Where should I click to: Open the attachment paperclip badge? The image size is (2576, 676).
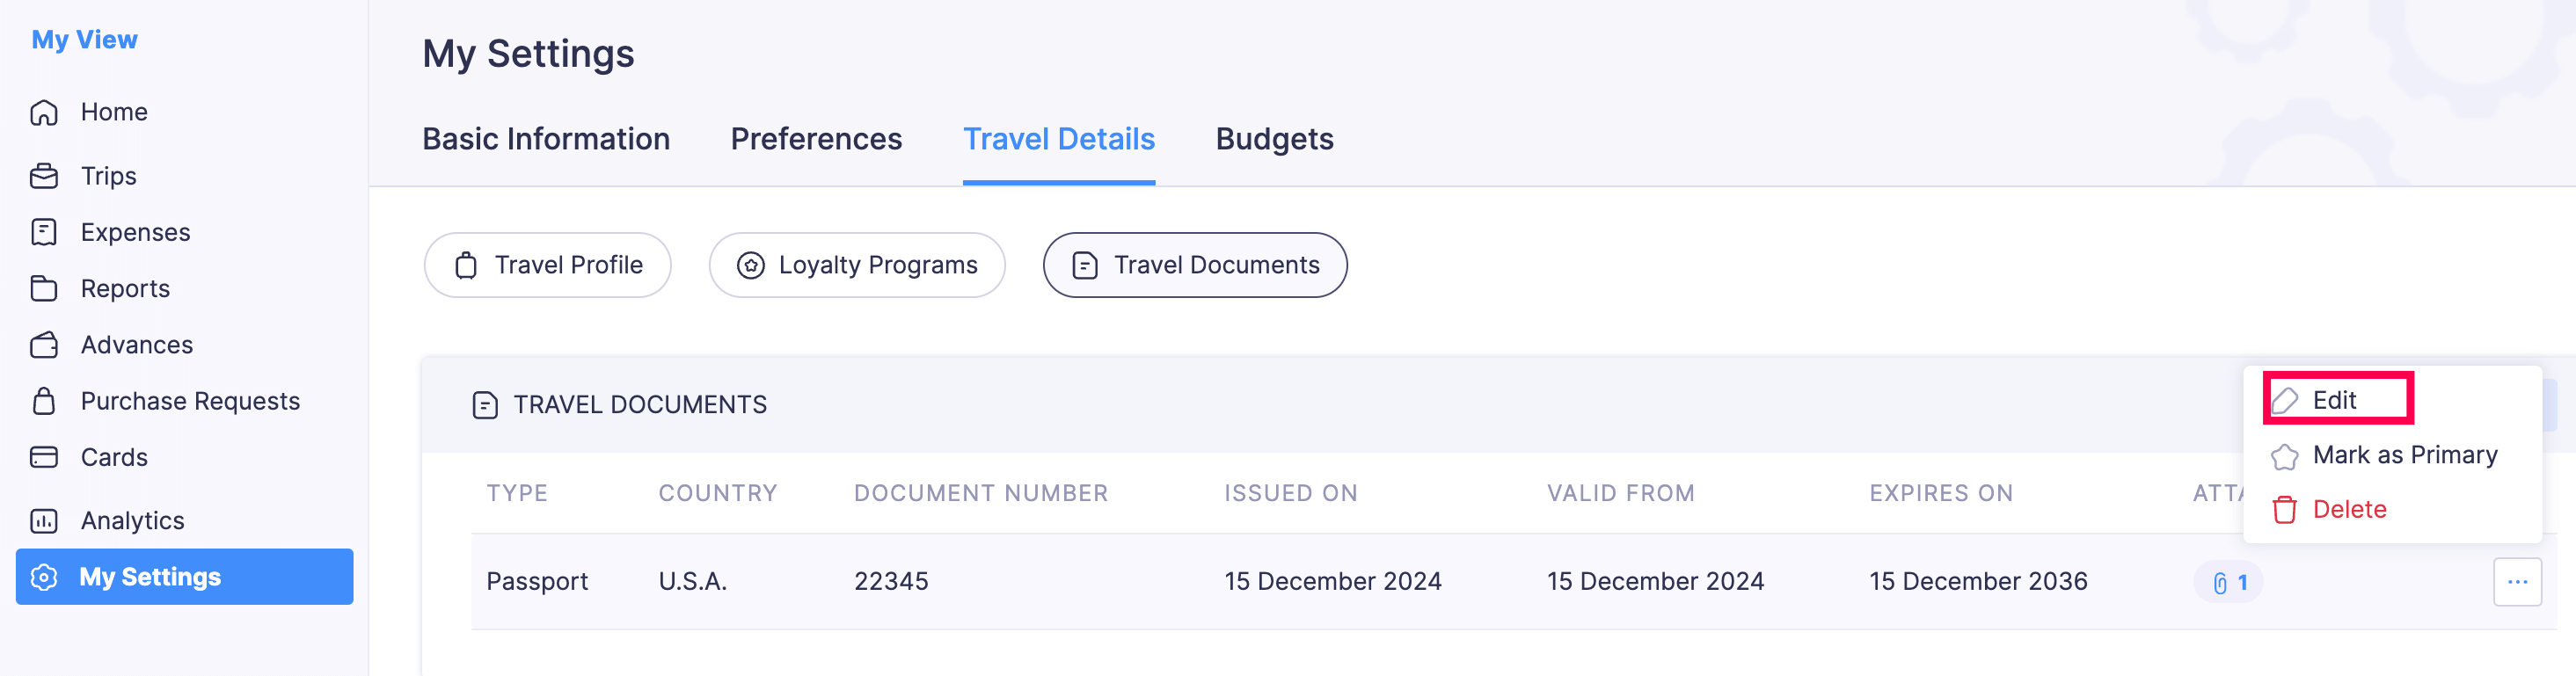click(2228, 582)
